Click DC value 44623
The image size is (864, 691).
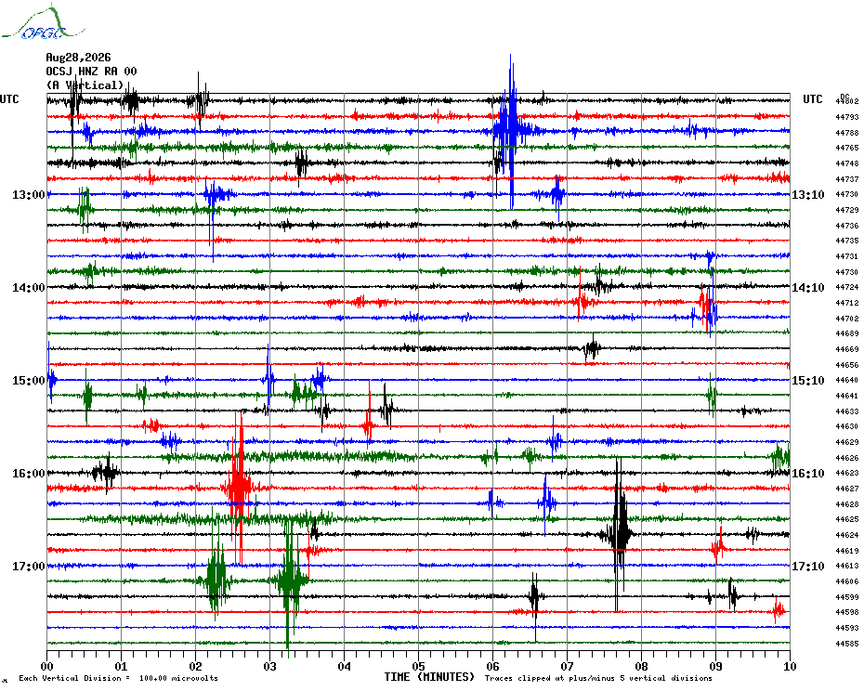click(847, 473)
